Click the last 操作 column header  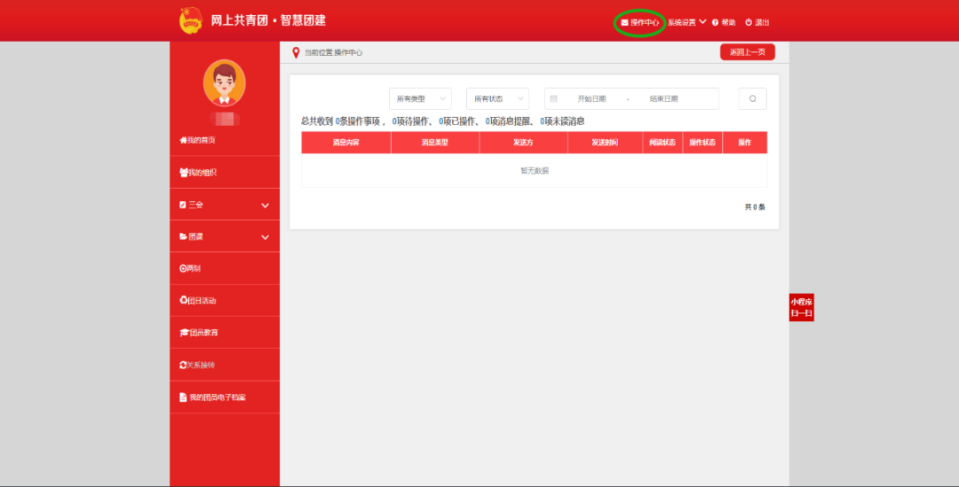point(744,142)
